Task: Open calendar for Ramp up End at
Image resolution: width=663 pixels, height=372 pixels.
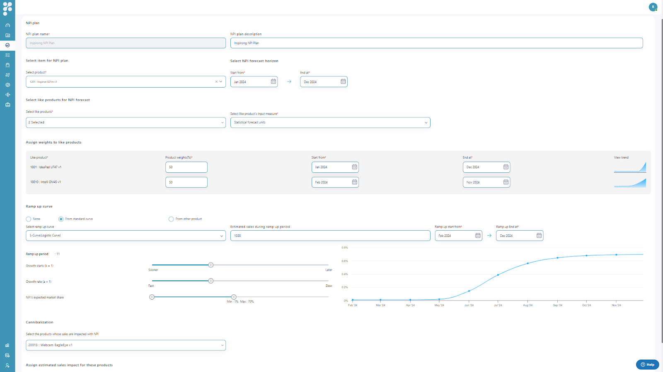Action: (x=539, y=236)
